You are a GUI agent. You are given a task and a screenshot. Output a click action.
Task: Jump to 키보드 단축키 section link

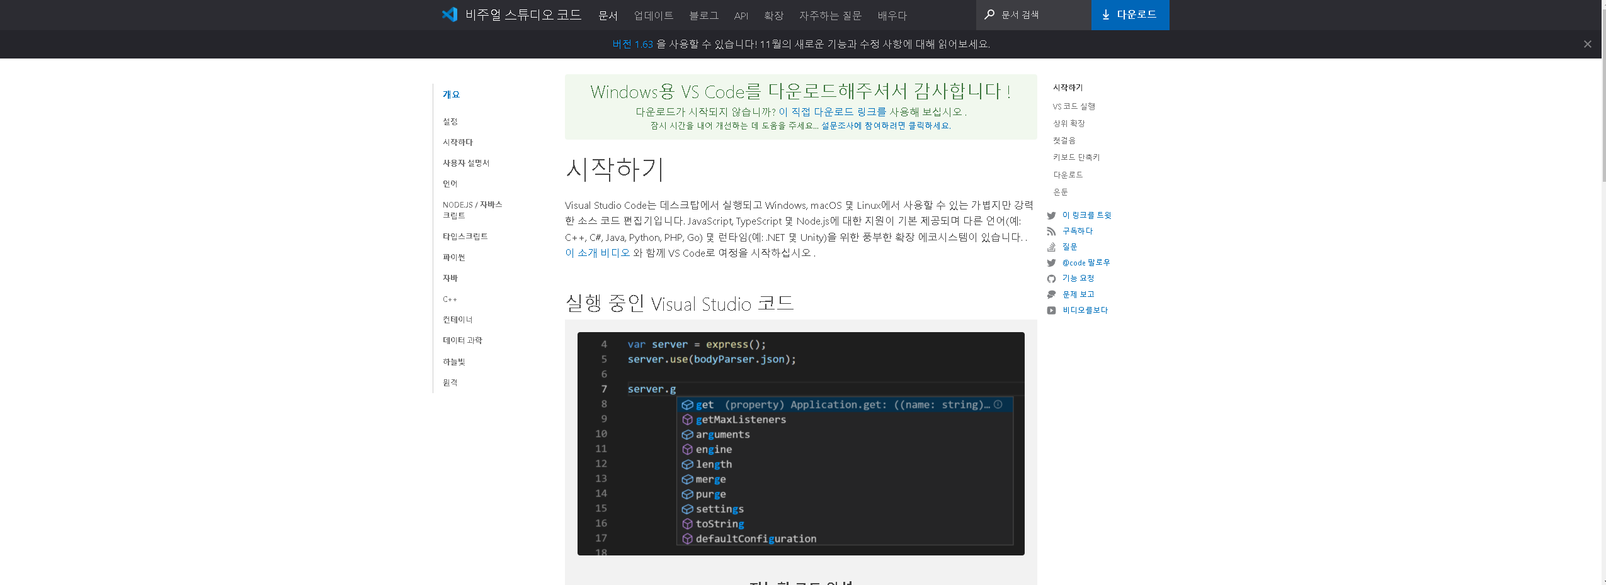(1076, 157)
